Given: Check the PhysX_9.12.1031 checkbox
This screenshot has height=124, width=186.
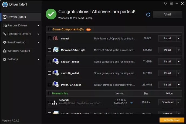Looking at the screenshot, I should pyautogui.click(x=49, y=85).
